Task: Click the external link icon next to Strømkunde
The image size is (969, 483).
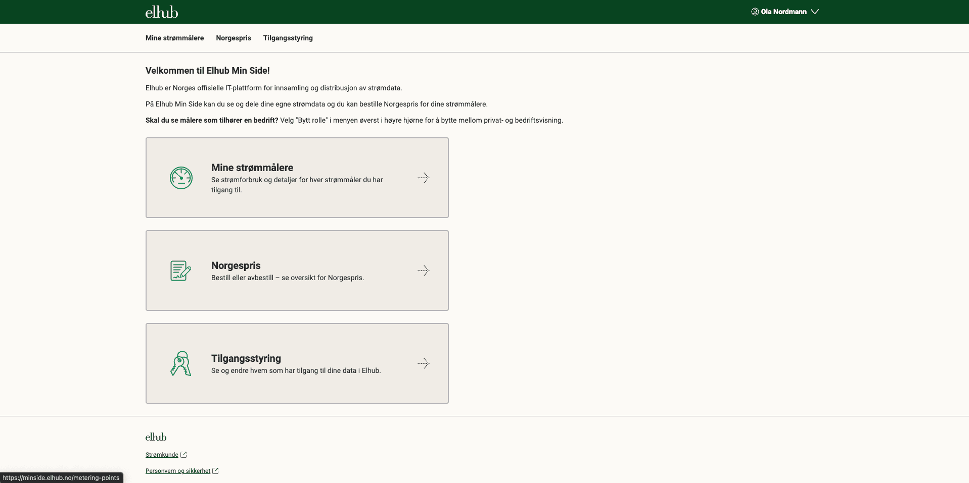Action: pyautogui.click(x=183, y=455)
